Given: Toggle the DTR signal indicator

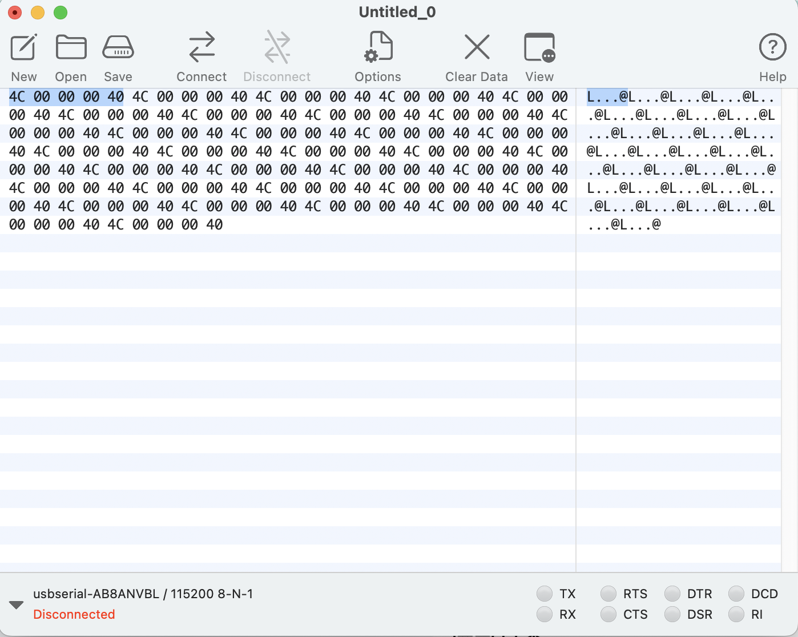Looking at the screenshot, I should [x=672, y=594].
